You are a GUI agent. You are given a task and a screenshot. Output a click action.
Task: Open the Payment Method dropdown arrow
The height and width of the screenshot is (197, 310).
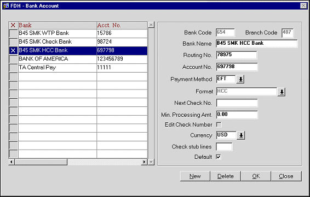pyautogui.click(x=240, y=79)
